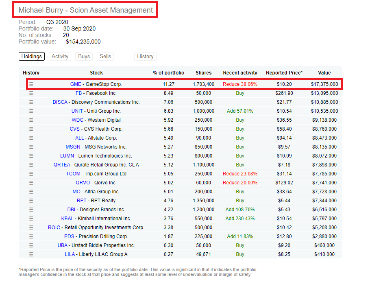Open the UBA ticker link
The image size is (370, 291).
[x=63, y=246]
